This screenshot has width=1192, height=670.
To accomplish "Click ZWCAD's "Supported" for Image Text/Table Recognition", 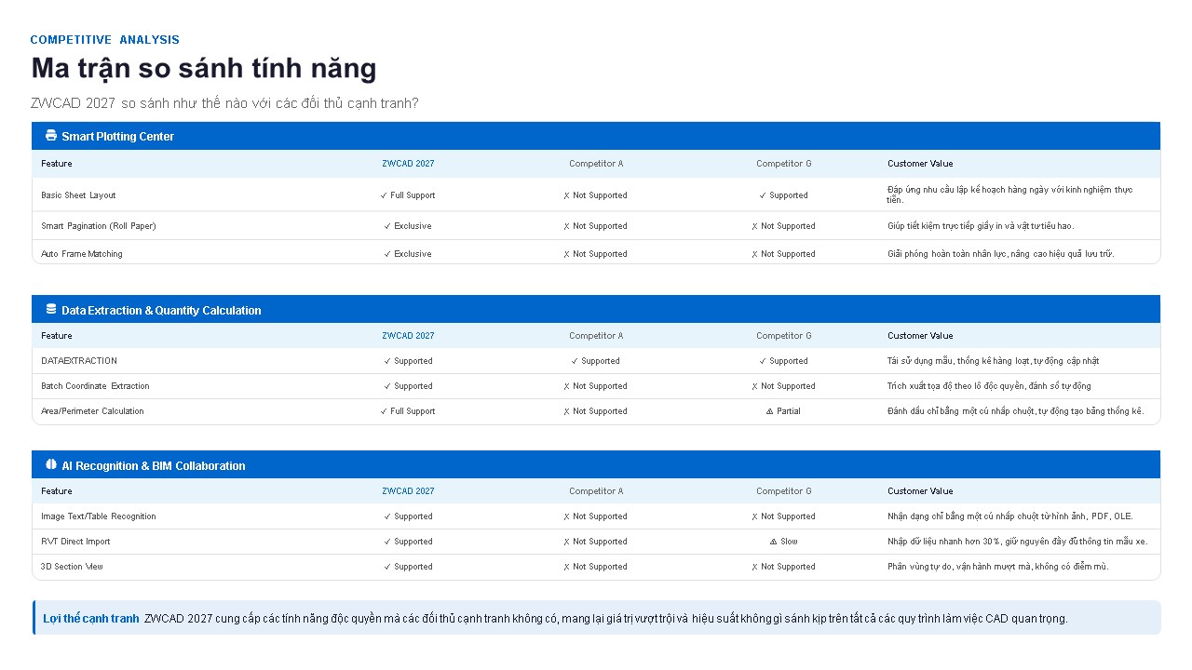I will pos(408,516).
